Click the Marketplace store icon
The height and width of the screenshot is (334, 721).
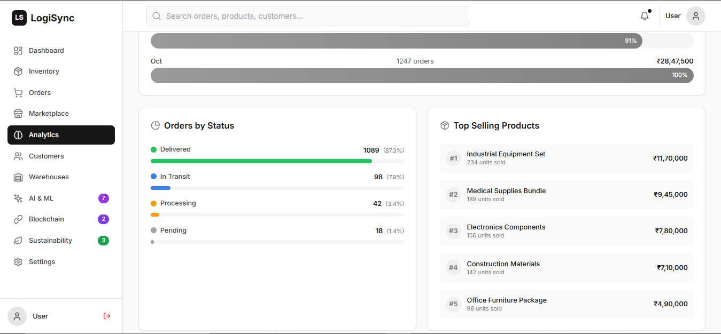[18, 114]
